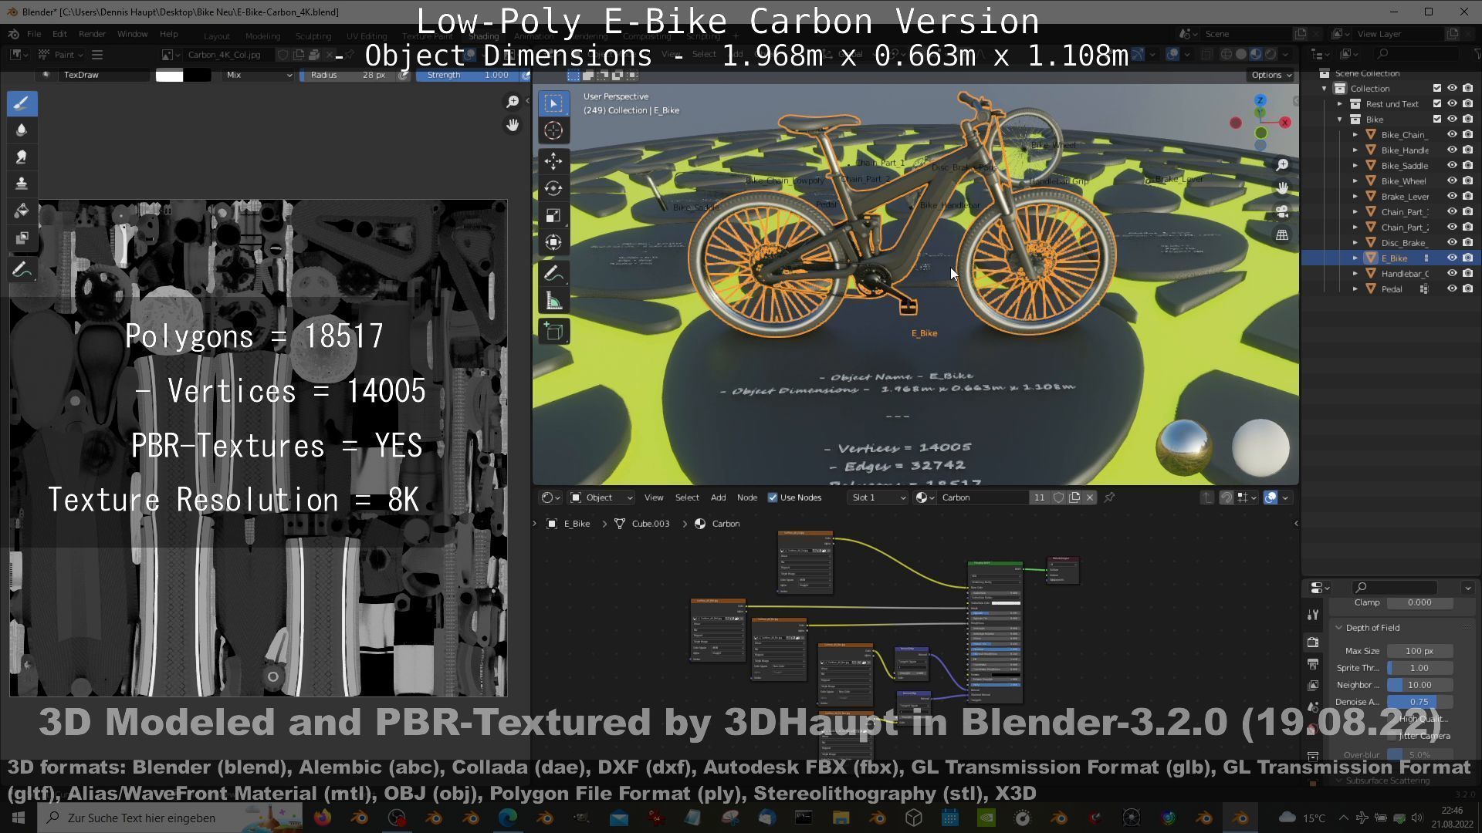Open the View Layer properties tab
This screenshot has width=1482, height=833.
1313,686
